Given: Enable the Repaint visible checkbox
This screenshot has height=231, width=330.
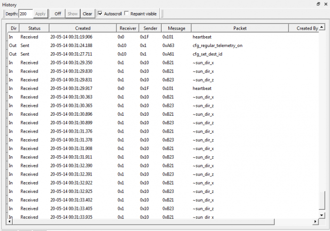Looking at the screenshot, I should pyautogui.click(x=126, y=14).
